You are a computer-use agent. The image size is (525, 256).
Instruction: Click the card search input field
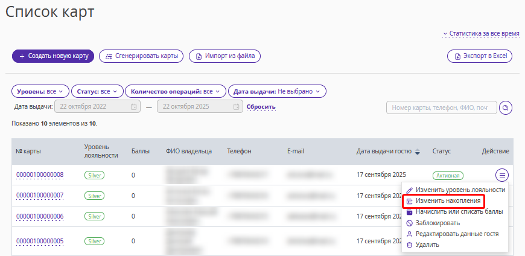tap(441, 108)
